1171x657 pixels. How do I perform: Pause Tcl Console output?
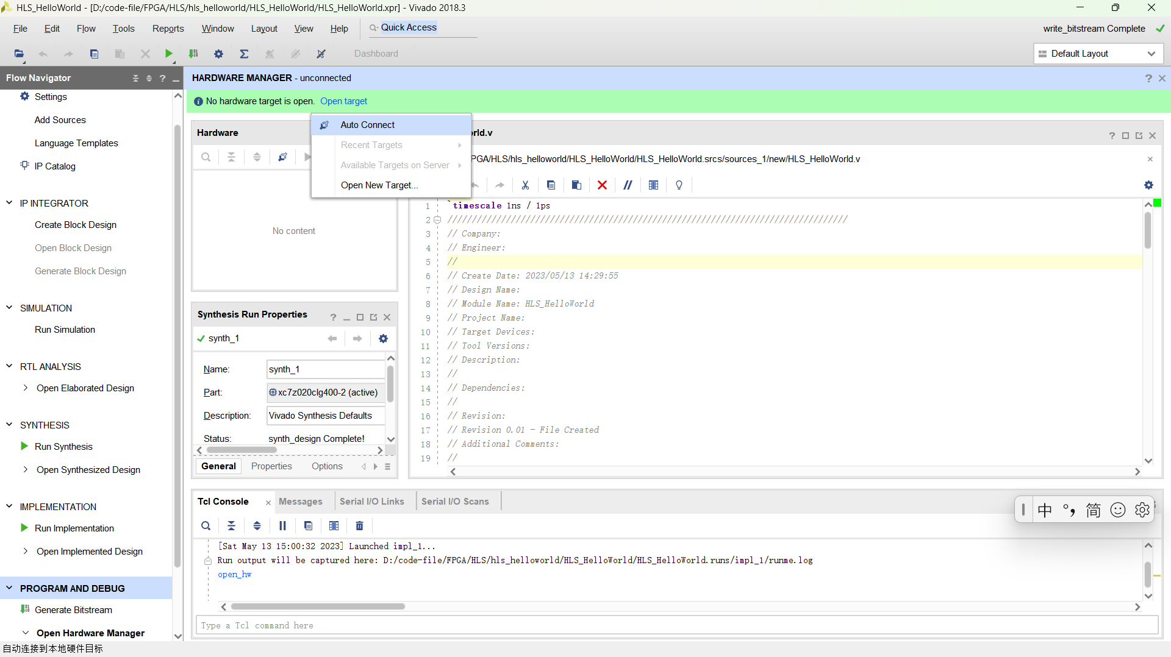(x=282, y=526)
